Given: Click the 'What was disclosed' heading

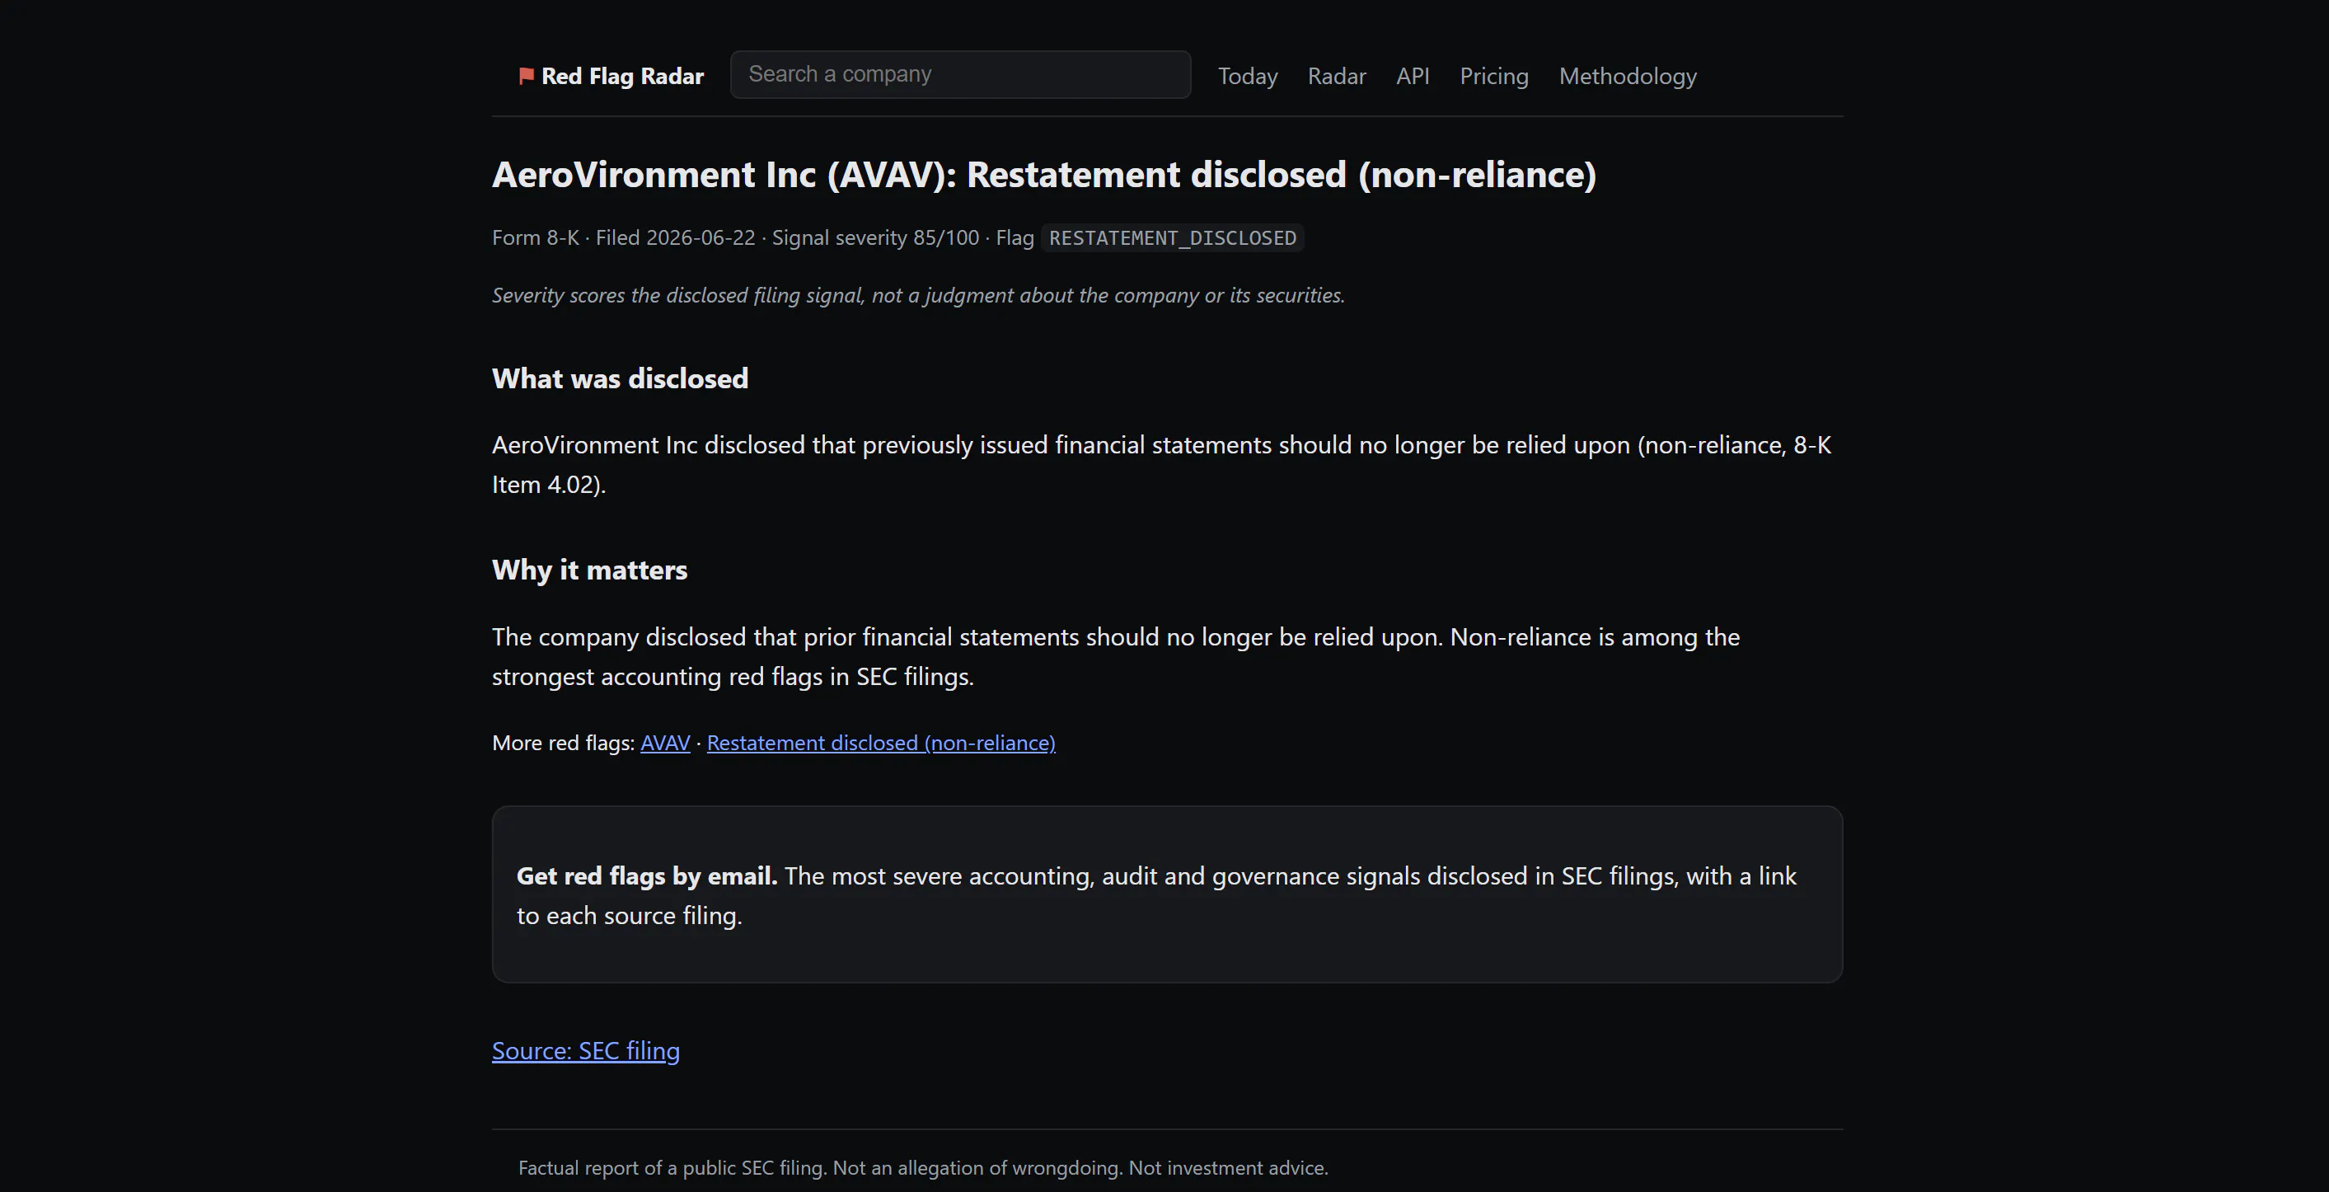Looking at the screenshot, I should pos(621,378).
